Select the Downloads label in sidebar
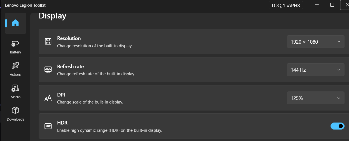The height and width of the screenshot is (141, 349). click(15, 119)
